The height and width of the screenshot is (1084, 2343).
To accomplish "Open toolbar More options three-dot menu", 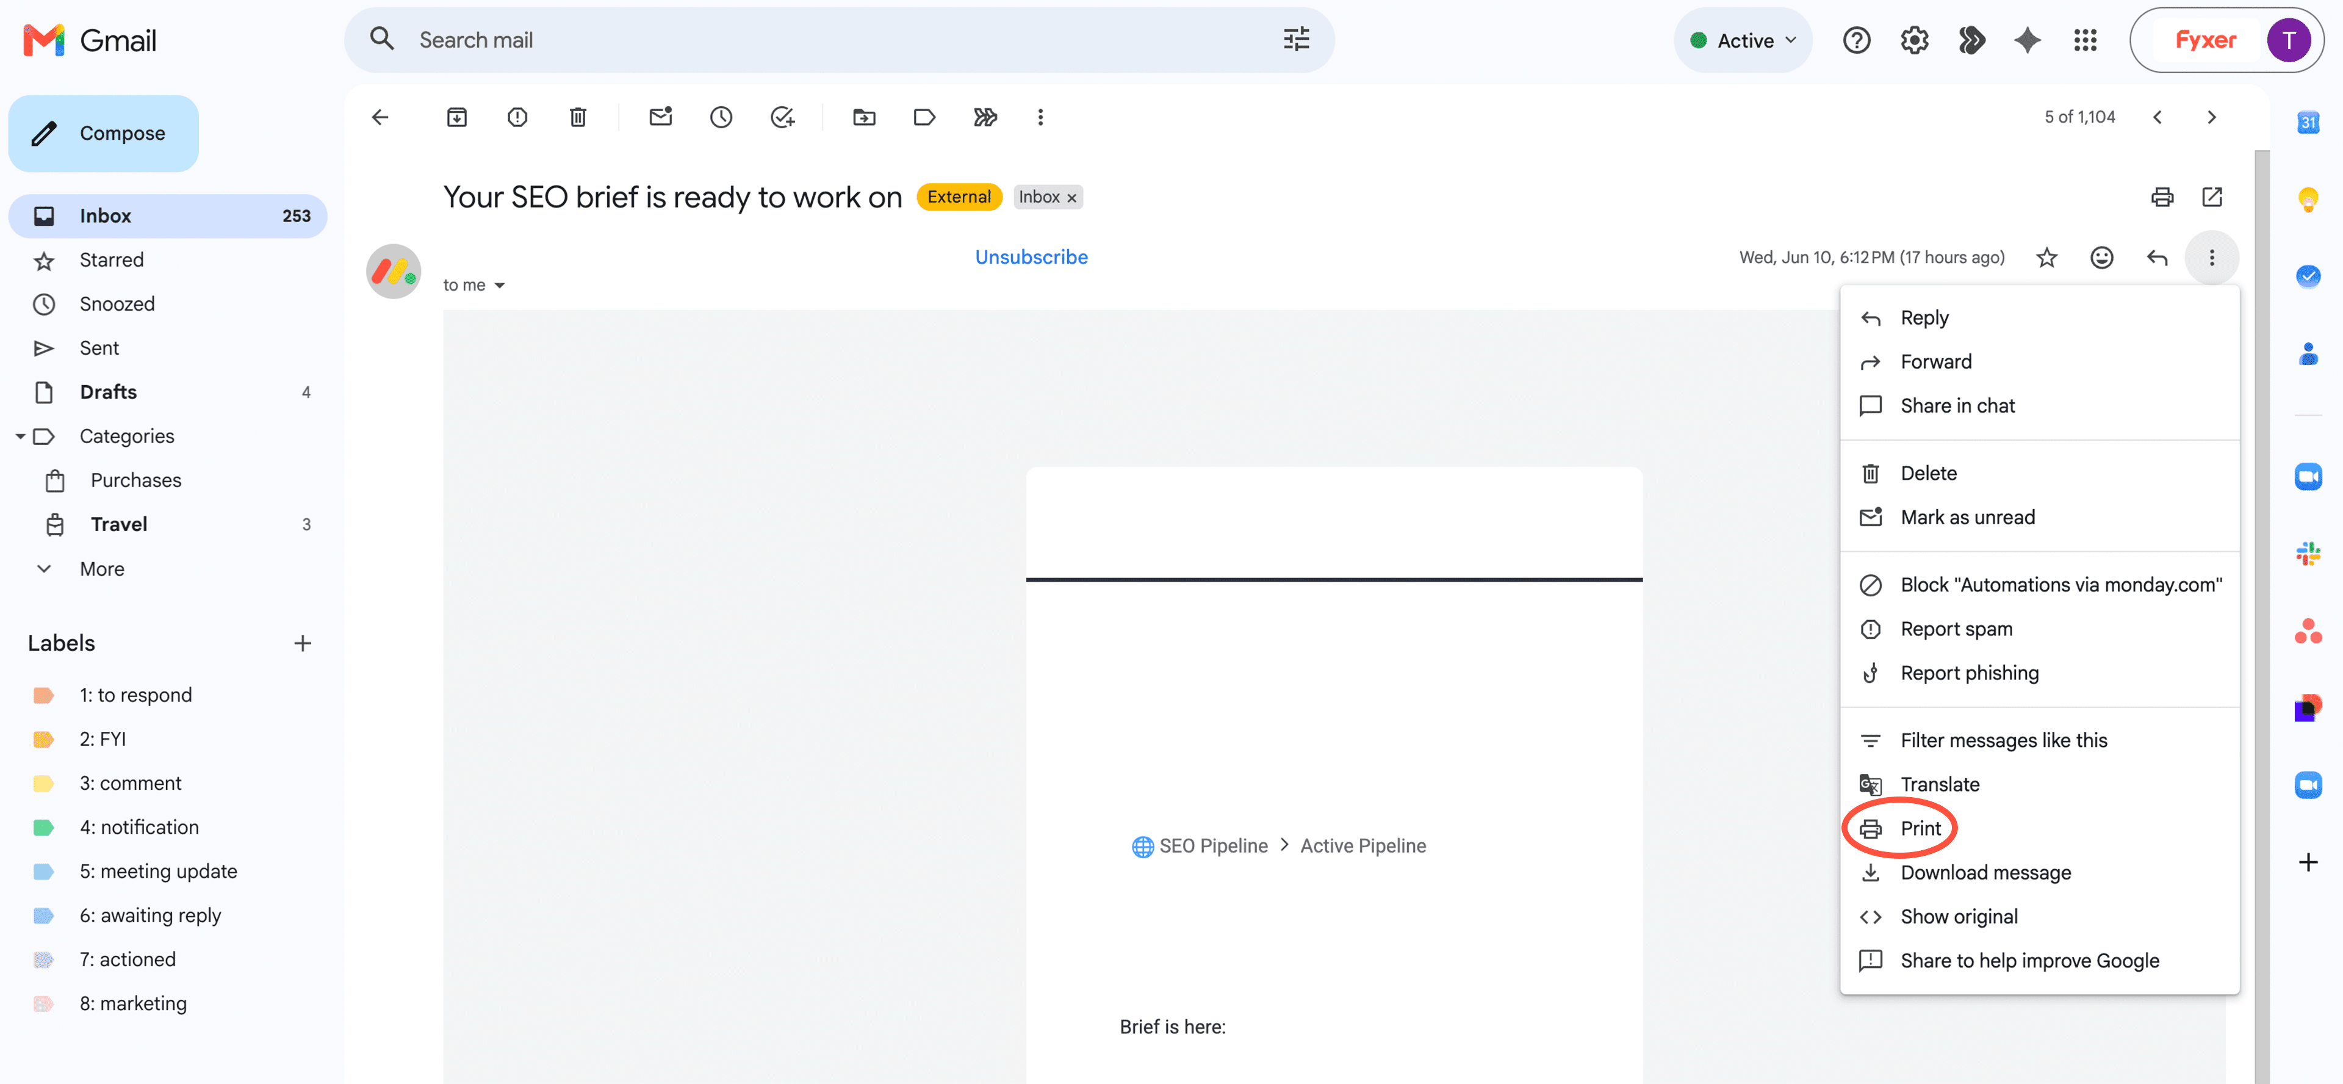I will click(x=1040, y=117).
